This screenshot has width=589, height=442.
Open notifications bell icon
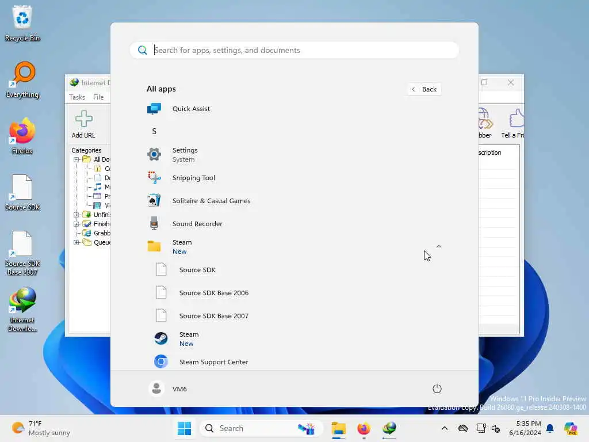[x=550, y=428]
